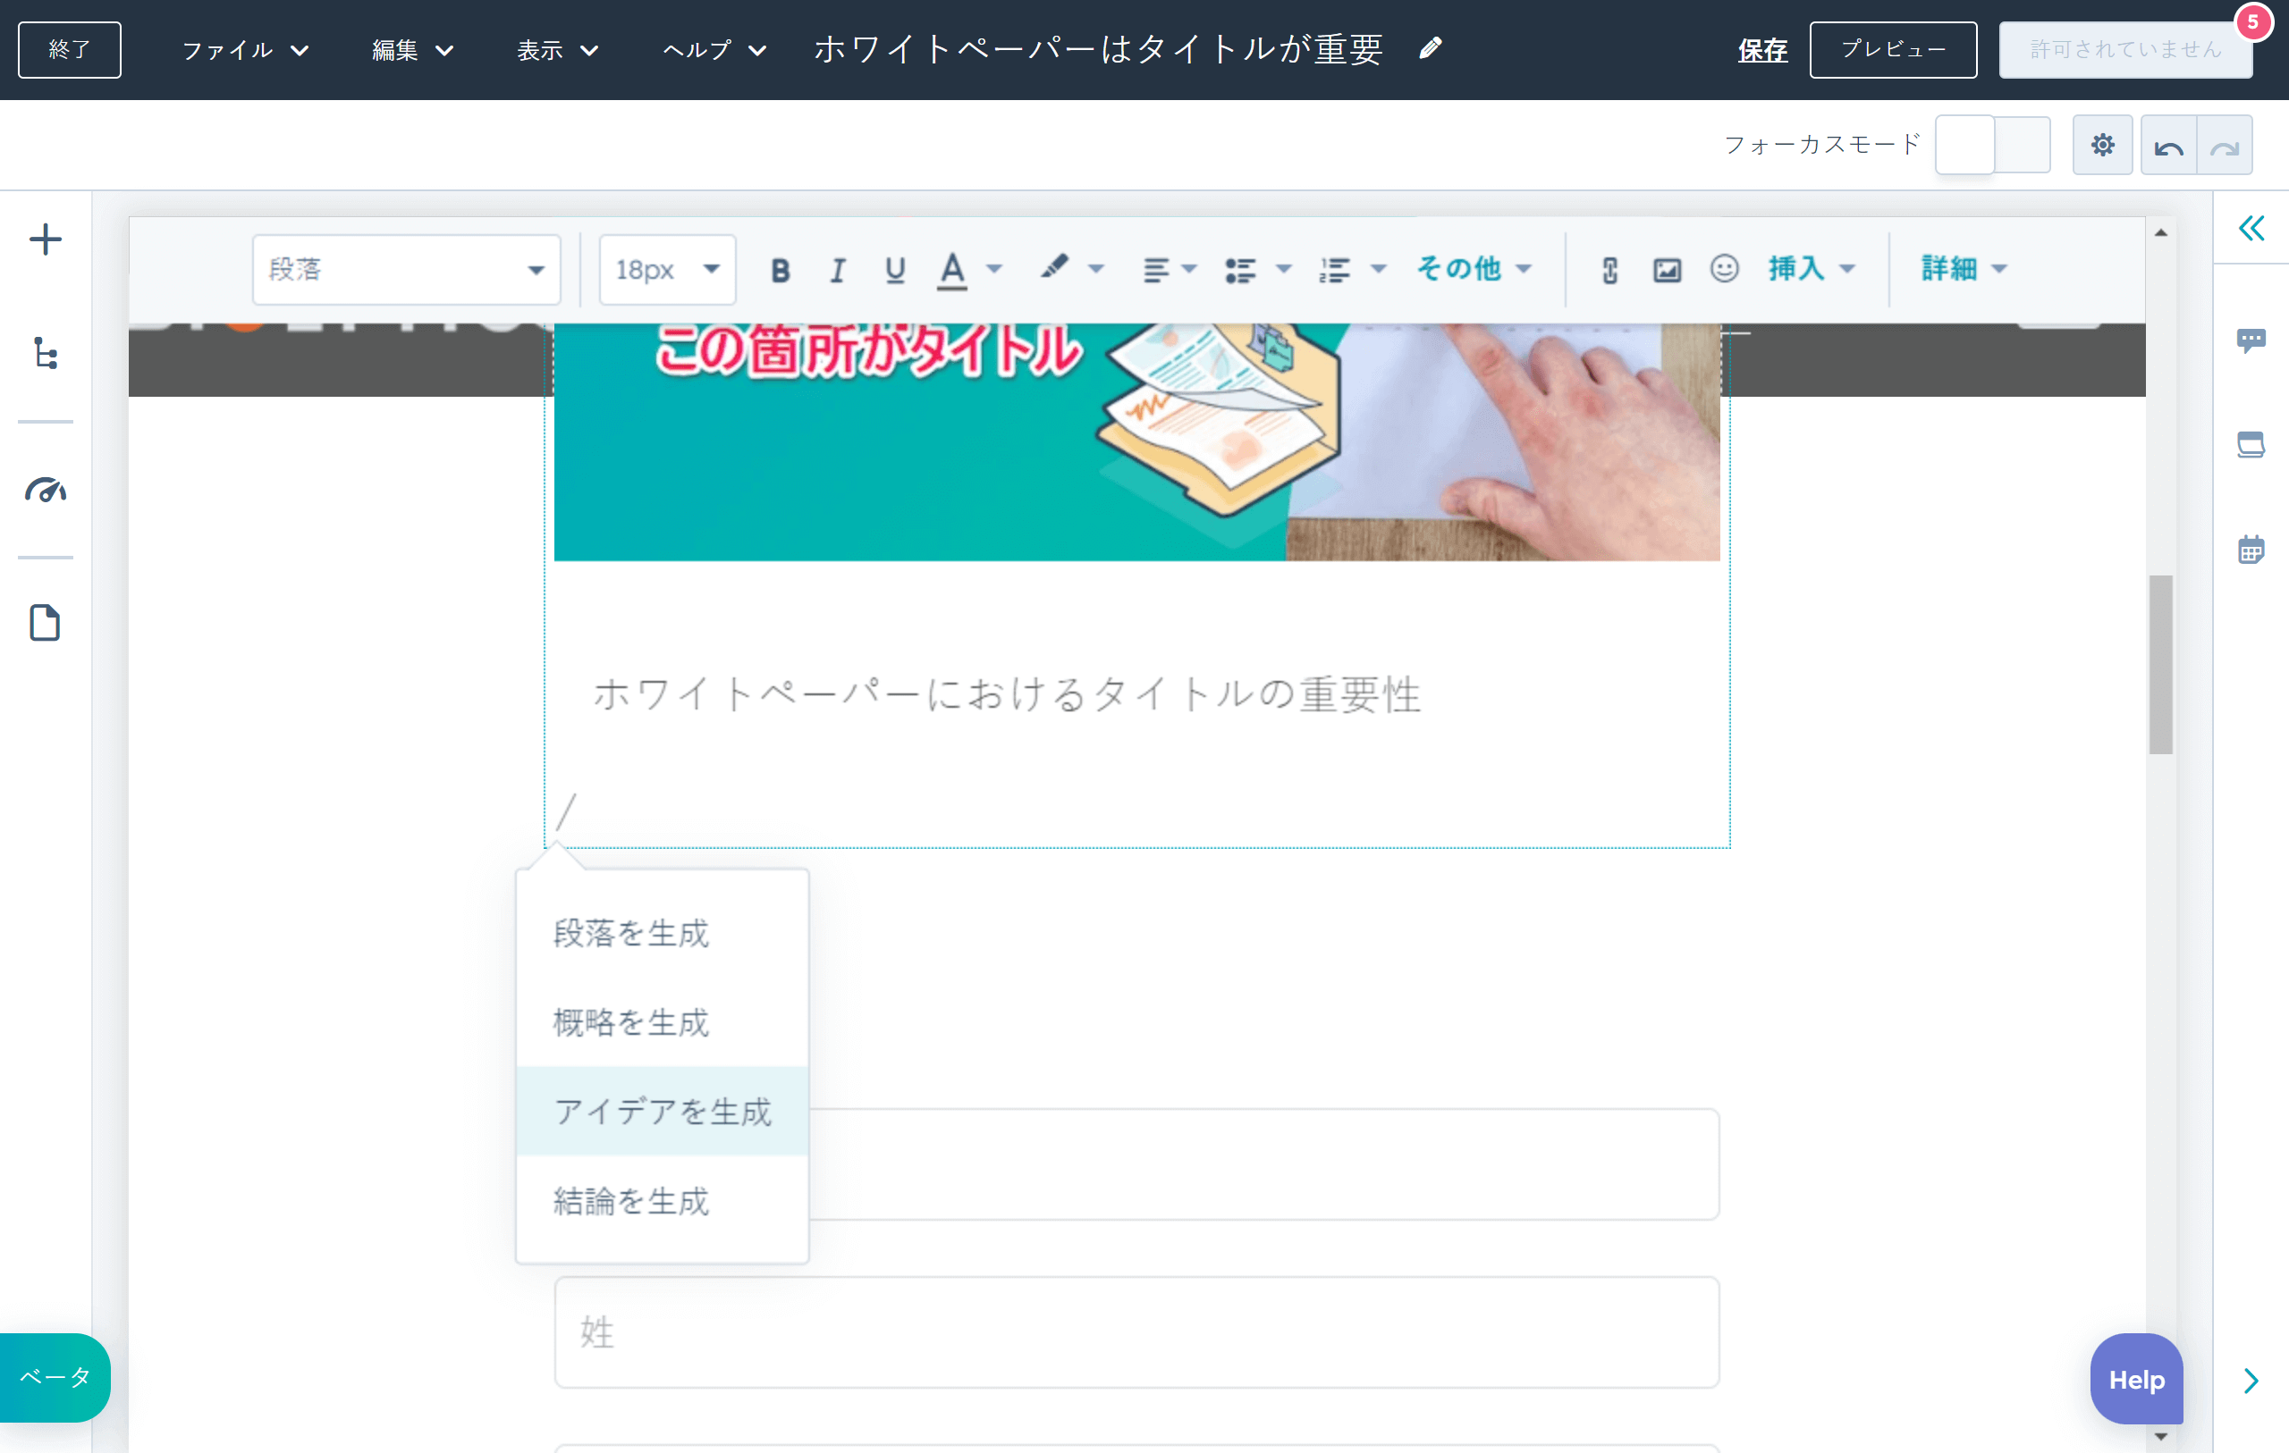Open the 詳細 dropdown

(1964, 269)
